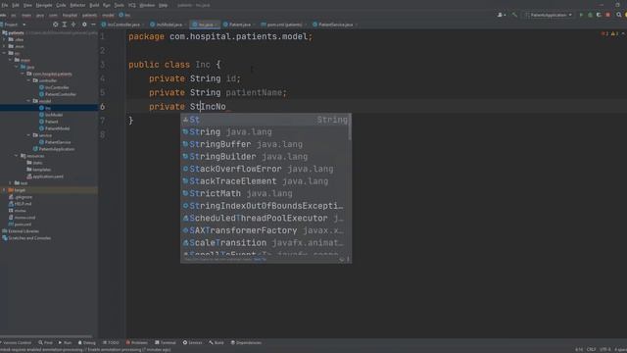Switch to the IncModel.java editor tab
This screenshot has height=353, width=627.
click(168, 25)
